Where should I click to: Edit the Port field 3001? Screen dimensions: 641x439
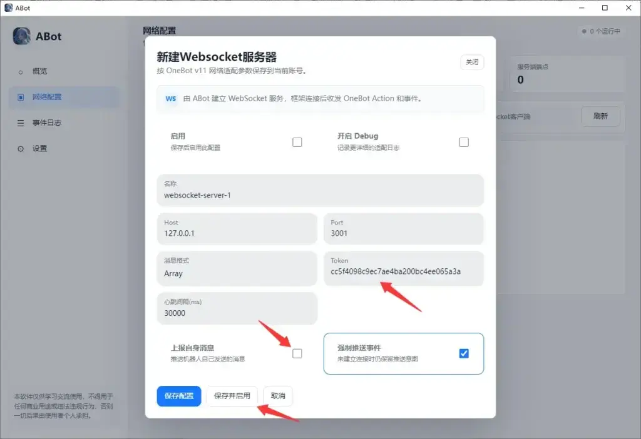(404, 229)
